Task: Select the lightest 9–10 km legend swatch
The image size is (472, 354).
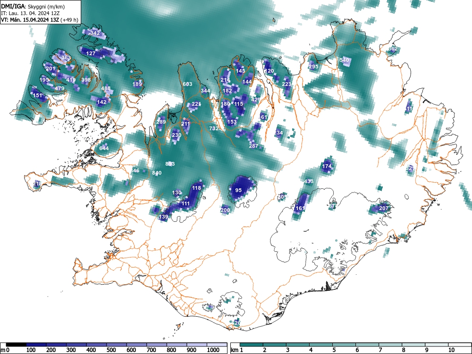Action: pos(437,345)
